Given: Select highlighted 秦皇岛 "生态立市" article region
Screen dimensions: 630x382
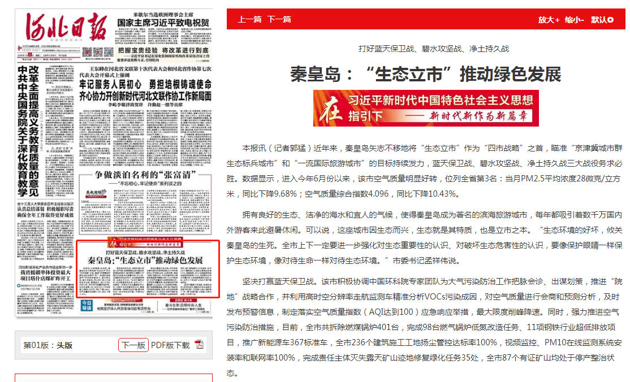Looking at the screenshot, I should [147, 270].
